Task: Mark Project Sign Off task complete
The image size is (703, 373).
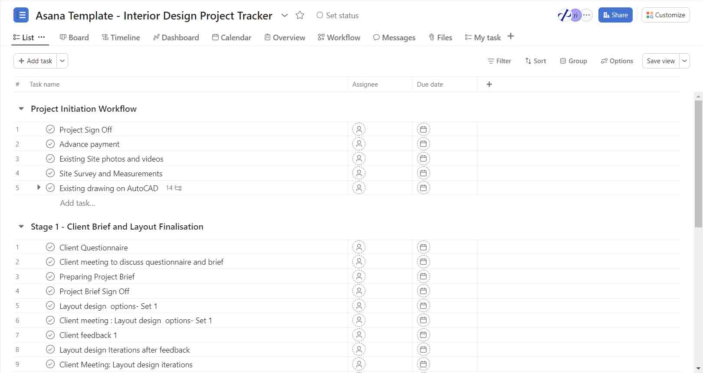Action: (50, 130)
